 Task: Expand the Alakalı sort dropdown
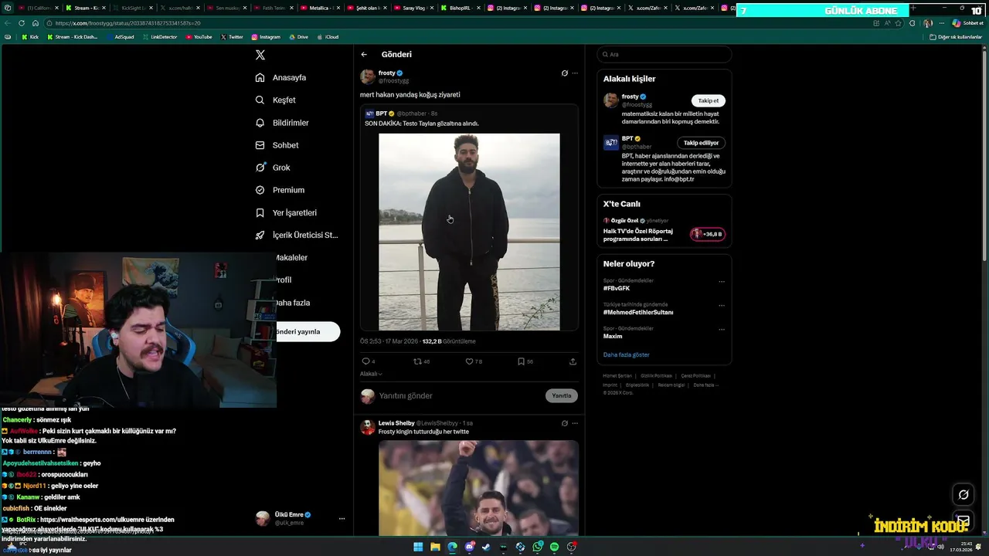[371, 374]
